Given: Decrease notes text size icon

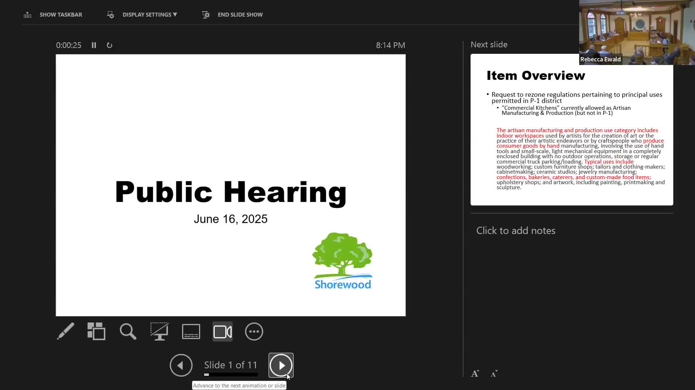Looking at the screenshot, I should 494,373.
